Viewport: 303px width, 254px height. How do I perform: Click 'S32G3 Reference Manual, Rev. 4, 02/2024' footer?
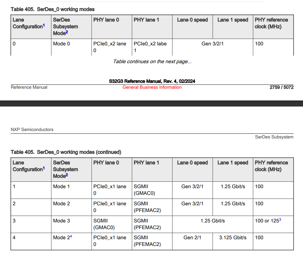coord(152,81)
